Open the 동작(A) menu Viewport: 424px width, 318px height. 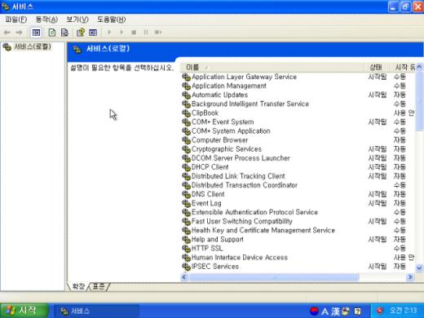tap(46, 20)
